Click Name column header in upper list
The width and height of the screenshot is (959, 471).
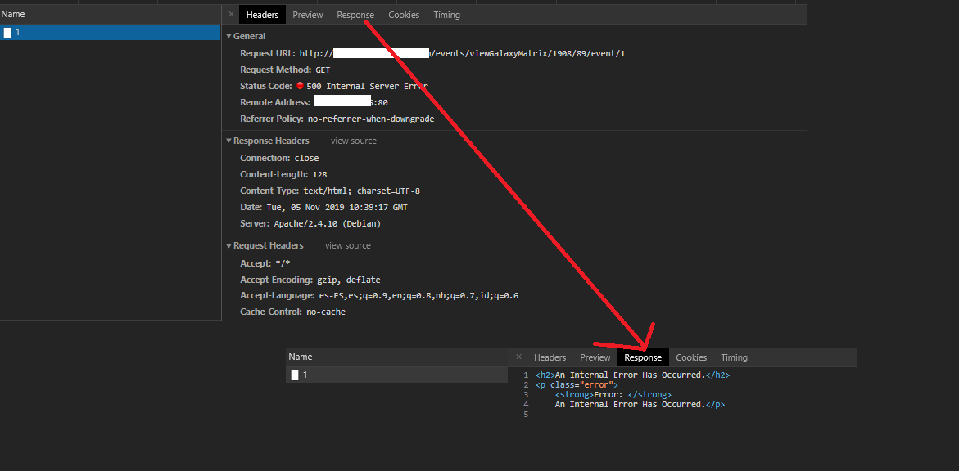pyautogui.click(x=110, y=14)
